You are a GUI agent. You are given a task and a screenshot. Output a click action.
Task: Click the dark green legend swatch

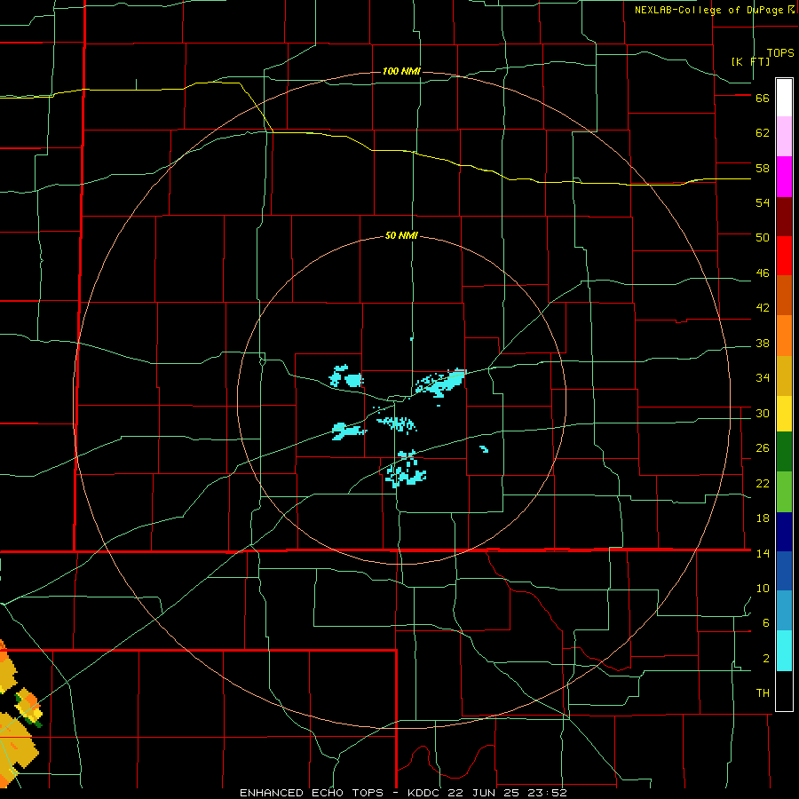(x=784, y=452)
